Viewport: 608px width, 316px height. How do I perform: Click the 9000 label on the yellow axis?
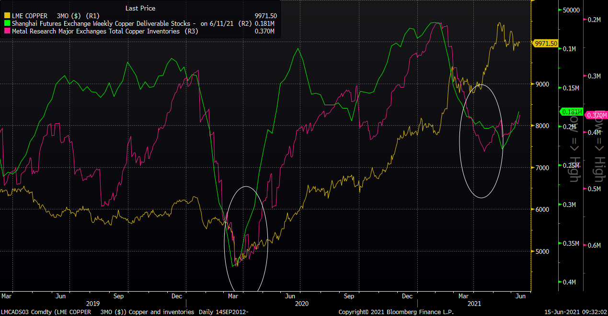(541, 84)
